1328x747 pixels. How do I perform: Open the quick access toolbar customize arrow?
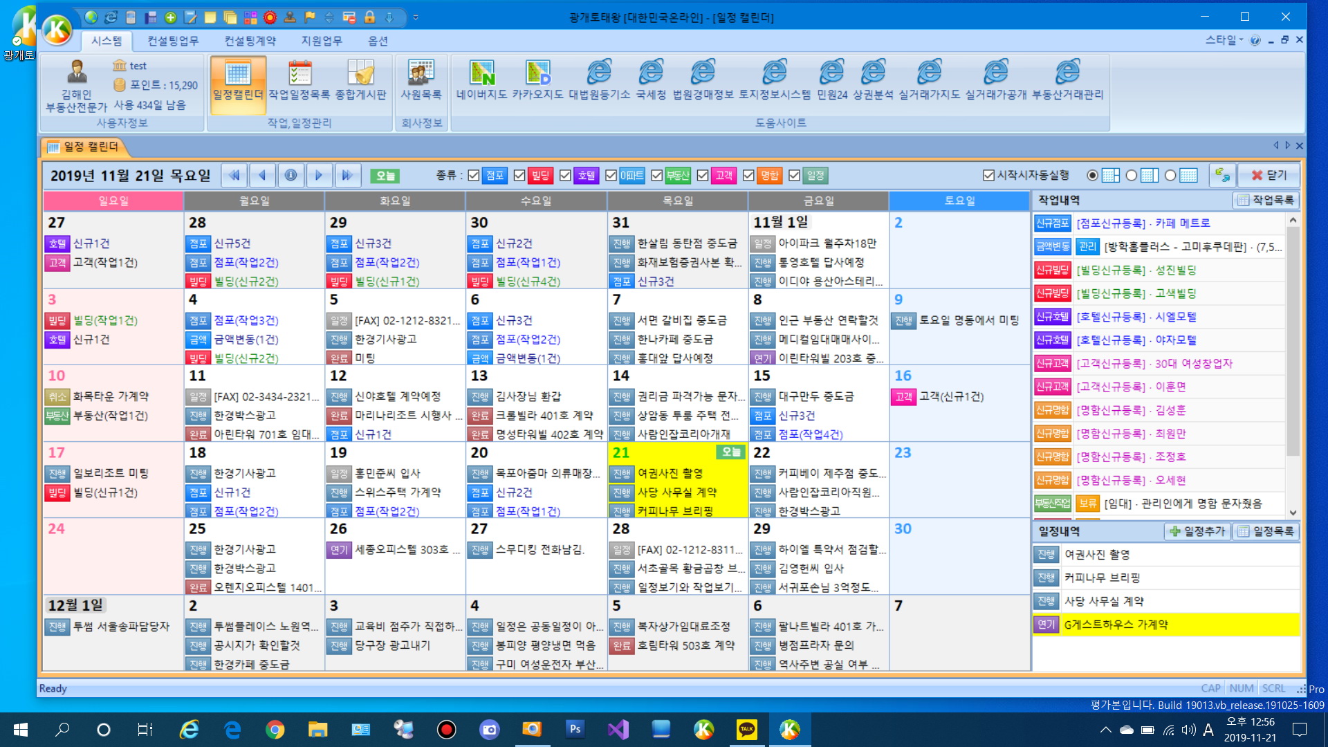[x=416, y=17]
